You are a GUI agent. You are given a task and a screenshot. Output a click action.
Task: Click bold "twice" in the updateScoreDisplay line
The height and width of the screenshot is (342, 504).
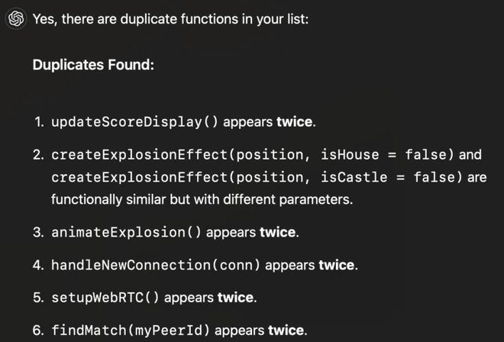[x=295, y=122]
